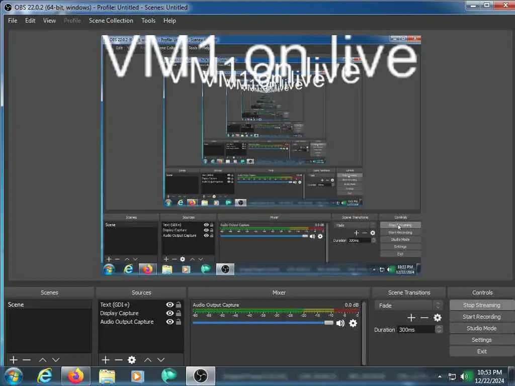Open the Scene Collection menu

point(111,20)
